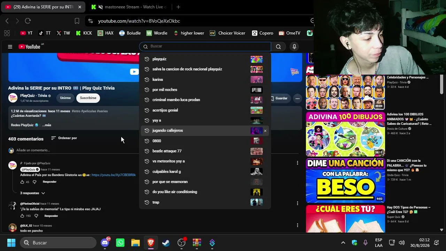Open the KICK bookmark
This screenshot has width=446, height=251.
click(83, 33)
